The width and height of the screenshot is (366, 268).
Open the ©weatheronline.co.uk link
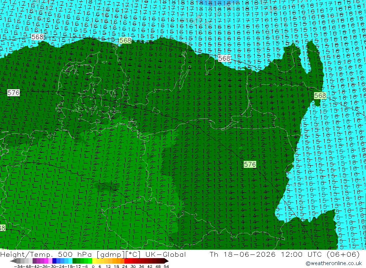point(334,263)
